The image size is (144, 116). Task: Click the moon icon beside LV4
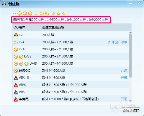(x=16, y=42)
